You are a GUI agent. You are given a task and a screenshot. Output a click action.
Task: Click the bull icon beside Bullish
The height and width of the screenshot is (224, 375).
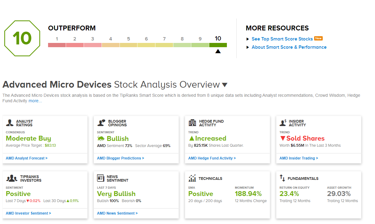pyautogui.click(x=101, y=138)
